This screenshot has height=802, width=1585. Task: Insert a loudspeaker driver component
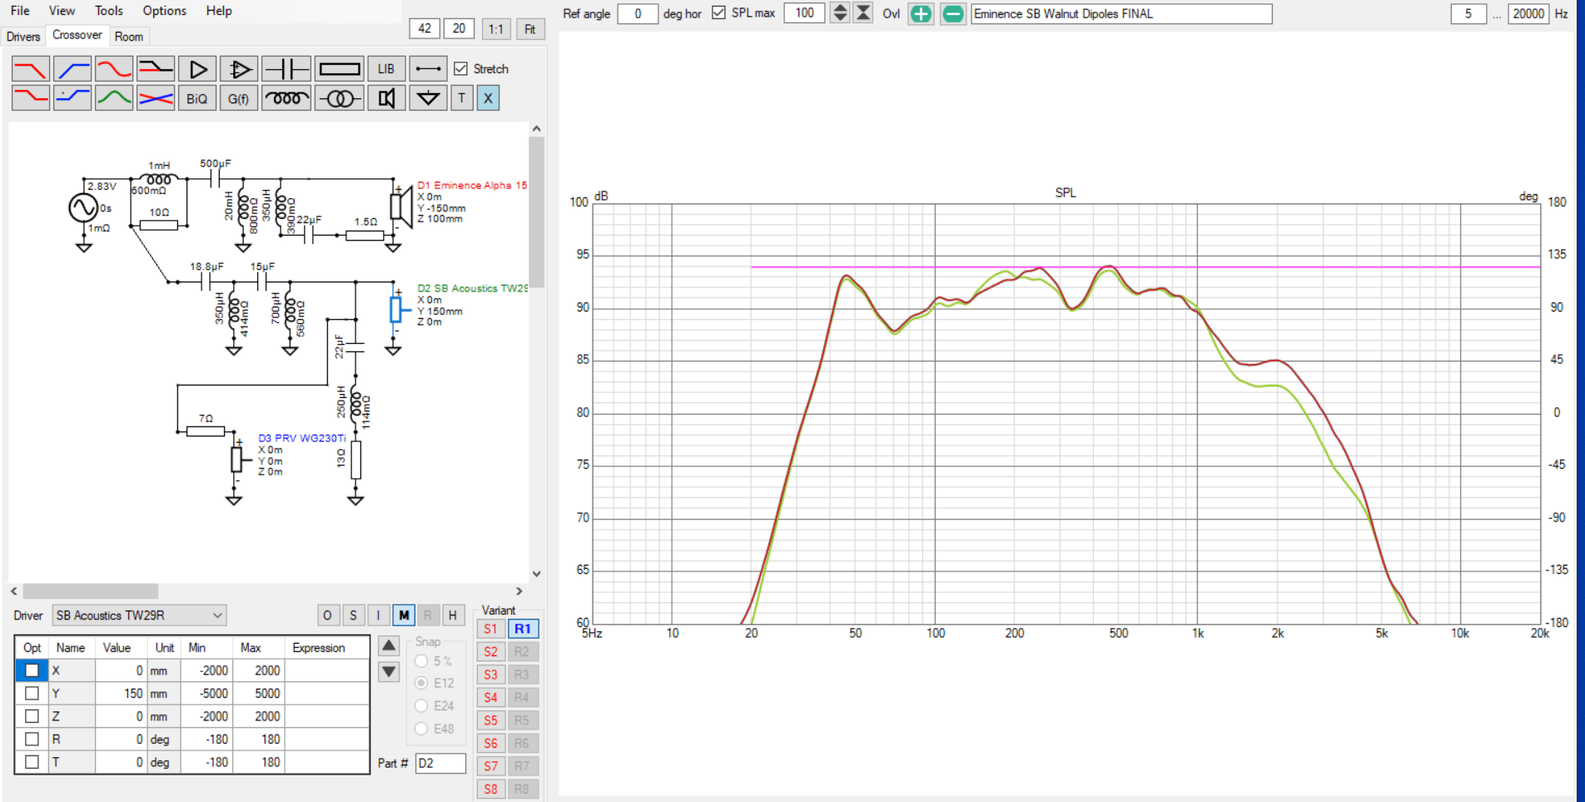tap(386, 98)
